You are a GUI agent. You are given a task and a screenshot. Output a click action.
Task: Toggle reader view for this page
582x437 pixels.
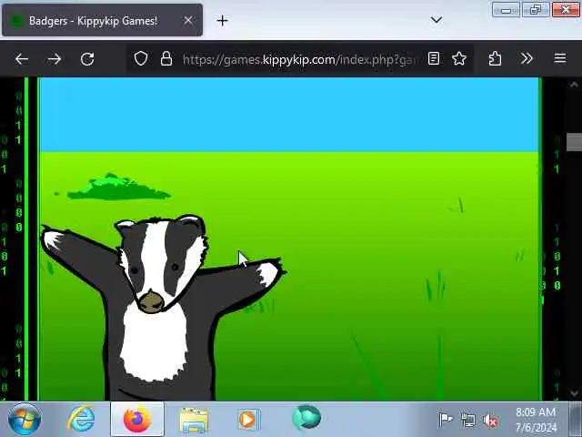(x=434, y=58)
